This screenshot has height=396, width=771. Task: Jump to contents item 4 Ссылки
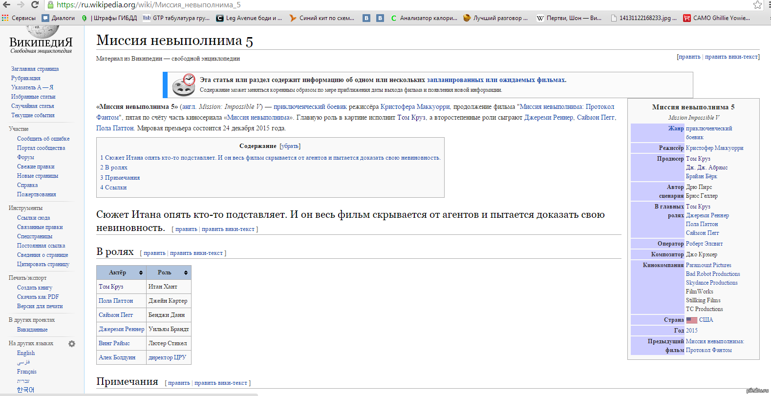click(x=113, y=188)
